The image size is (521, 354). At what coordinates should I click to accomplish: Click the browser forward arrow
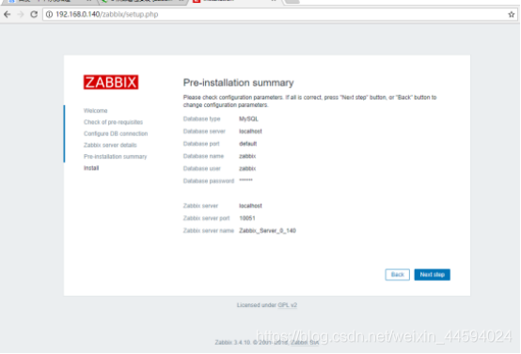pyautogui.click(x=21, y=14)
